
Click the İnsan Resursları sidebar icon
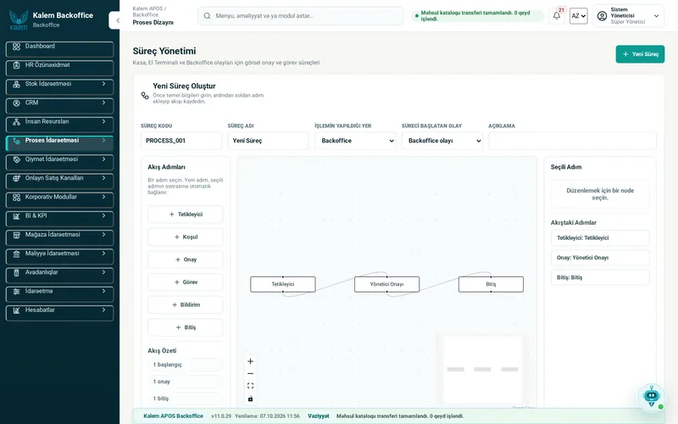(x=16, y=122)
